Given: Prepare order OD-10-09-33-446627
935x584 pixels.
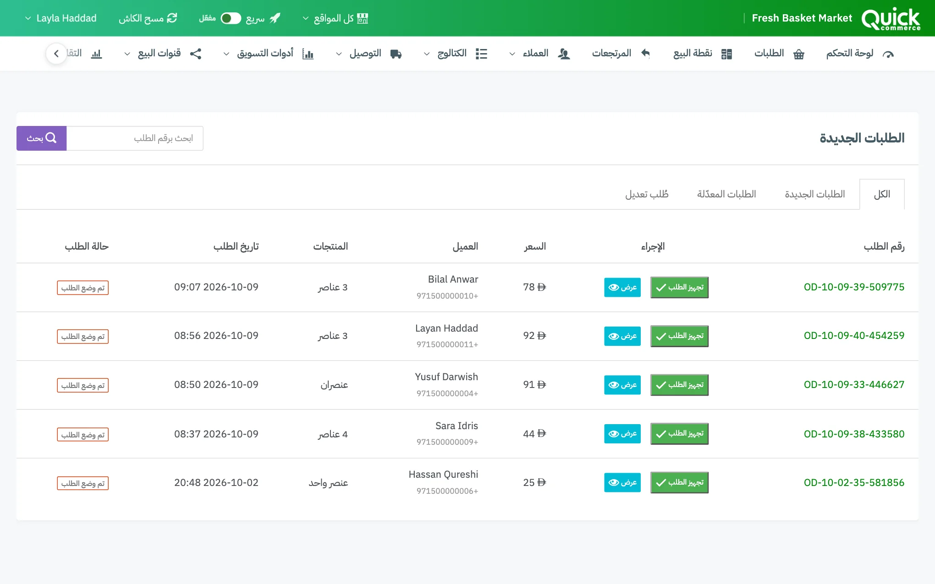Looking at the screenshot, I should coord(679,385).
